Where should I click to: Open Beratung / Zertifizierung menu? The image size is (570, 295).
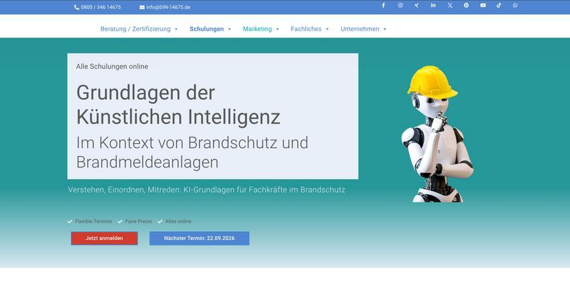click(x=135, y=29)
